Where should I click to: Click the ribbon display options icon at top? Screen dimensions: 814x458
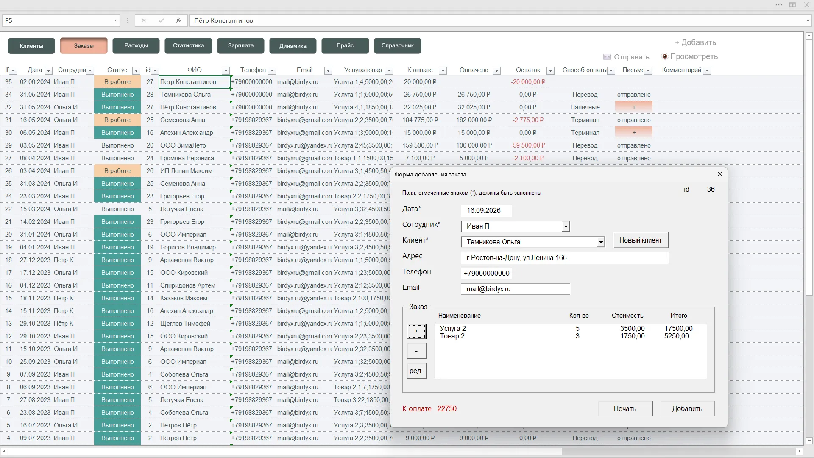tap(792, 5)
